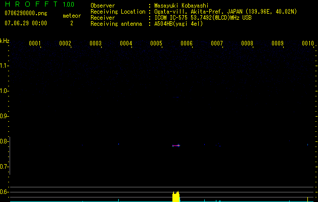
Task: Click the A504HB(yagi 4el) antenna text
Action: (x=178, y=24)
